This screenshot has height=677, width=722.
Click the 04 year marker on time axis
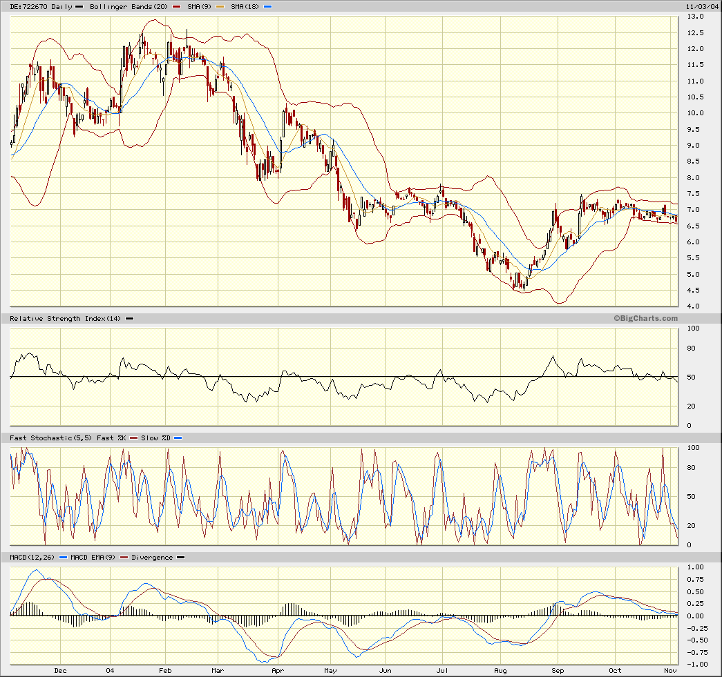coord(111,670)
